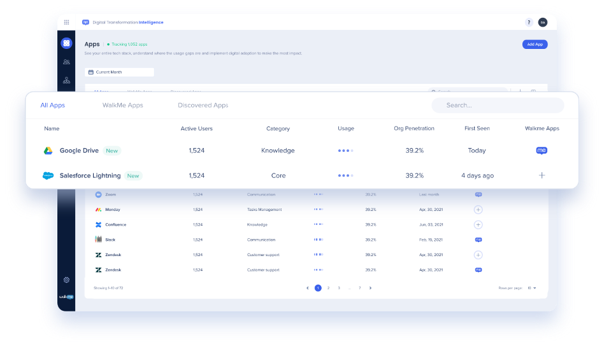
Task: Go to the next page arrow
Action: click(371, 288)
